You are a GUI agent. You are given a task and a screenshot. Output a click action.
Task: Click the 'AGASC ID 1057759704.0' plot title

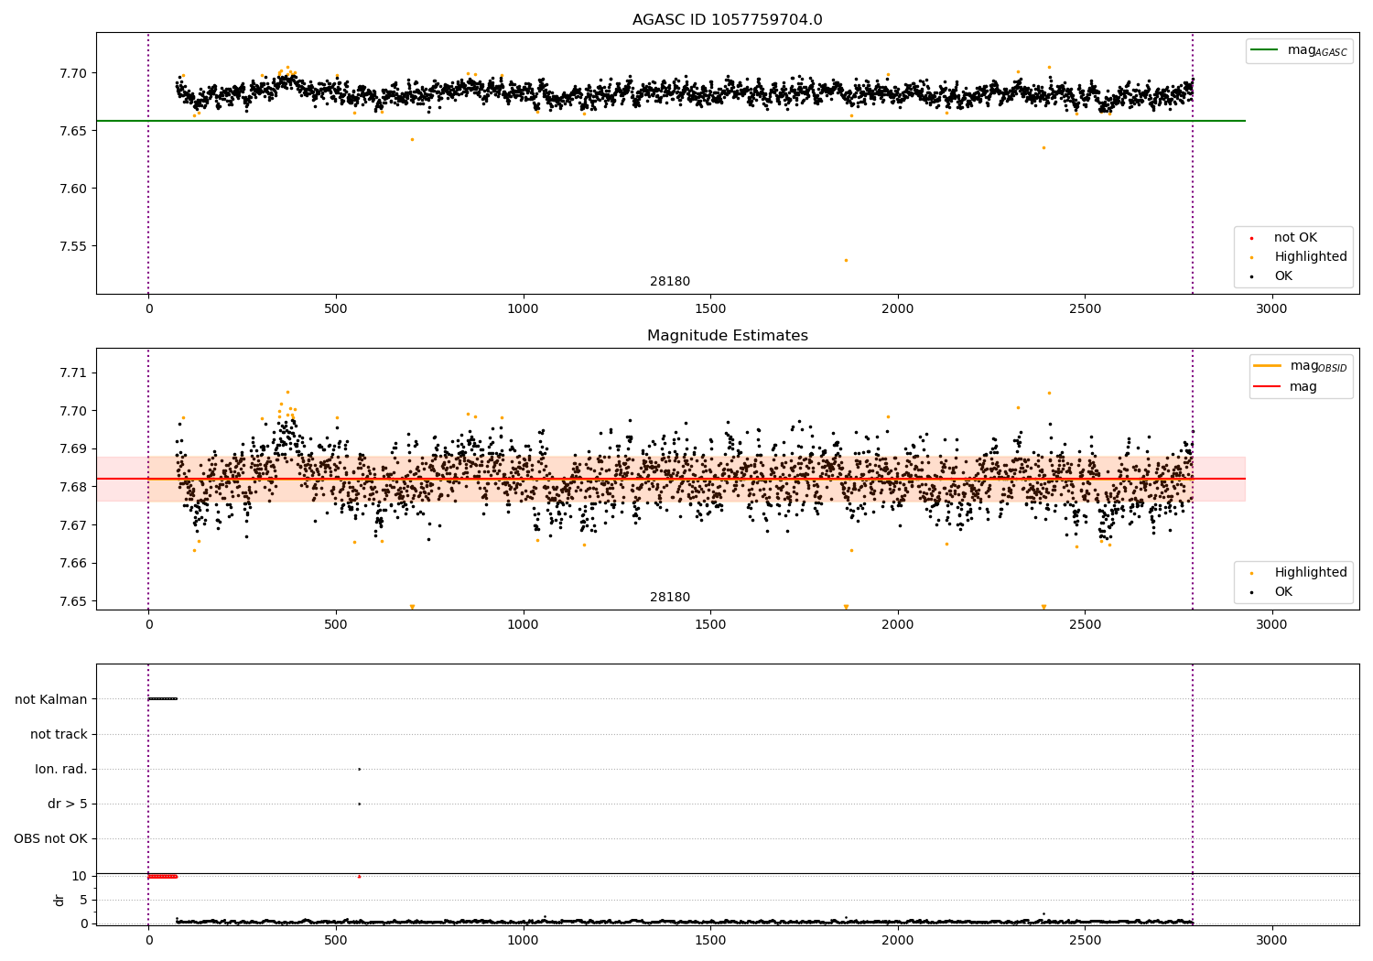click(x=727, y=20)
